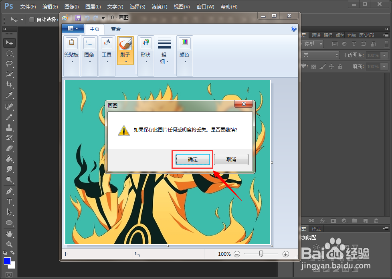Select the Quick Selection tool
The height and width of the screenshot is (279, 392).
pos(9,74)
